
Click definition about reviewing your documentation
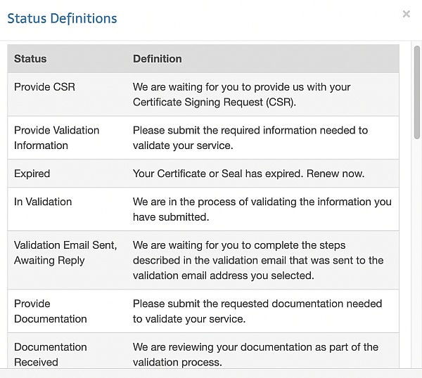tap(256, 354)
